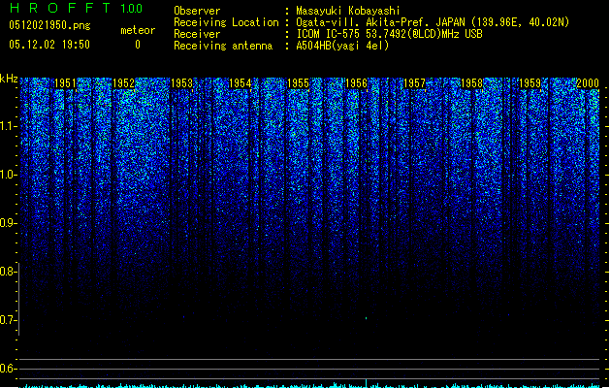This screenshot has width=610, height=388.
Task: Click time marker 2000
Action: 588,83
